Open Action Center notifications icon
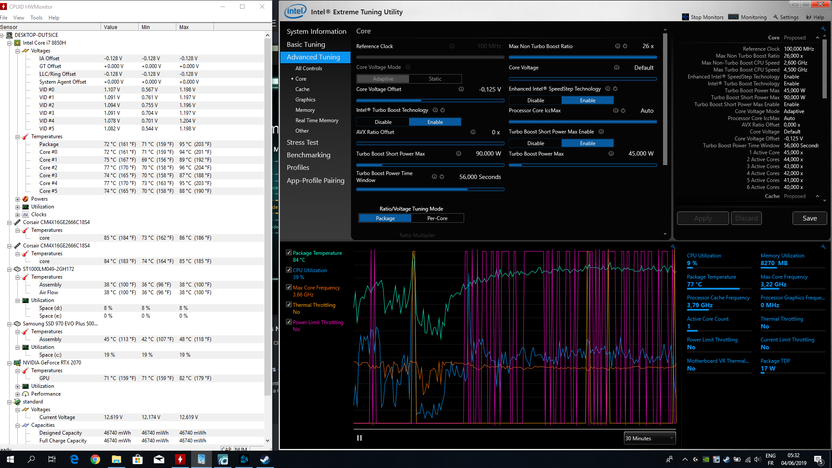 tap(818, 459)
